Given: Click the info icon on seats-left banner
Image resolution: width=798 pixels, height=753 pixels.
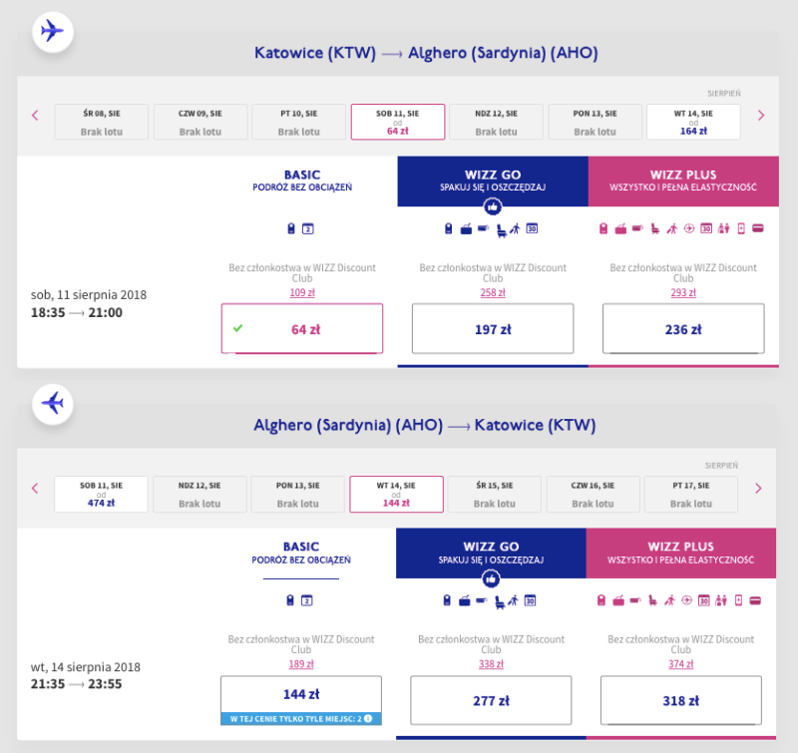Looking at the screenshot, I should (368, 718).
